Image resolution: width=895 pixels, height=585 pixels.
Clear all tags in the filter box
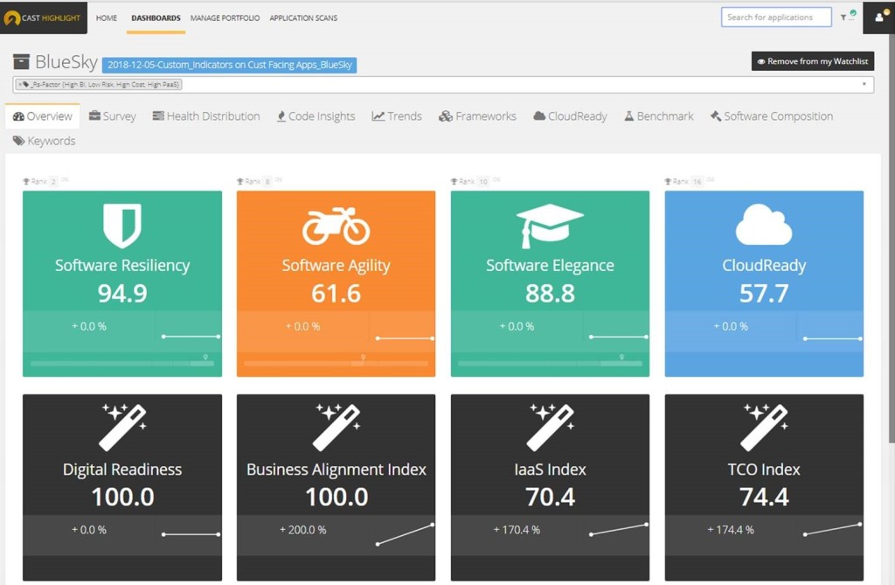(864, 85)
